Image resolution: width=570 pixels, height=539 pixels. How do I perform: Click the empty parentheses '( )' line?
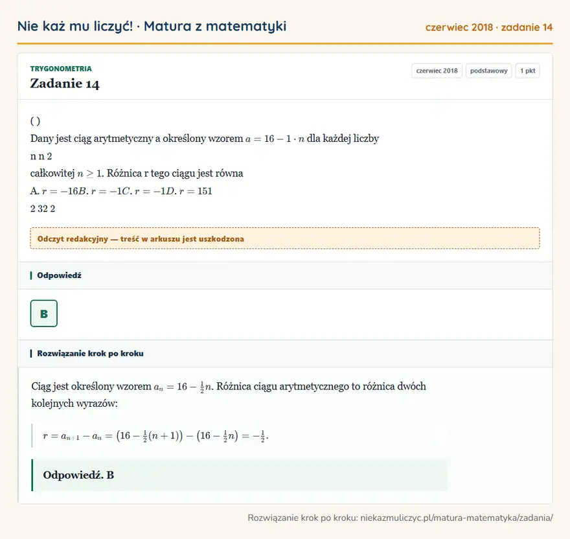click(35, 120)
